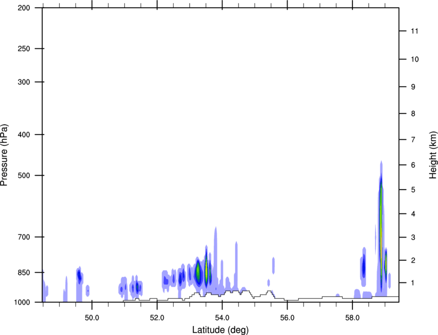Click the 2 km height label
Screen dimensions: 438x335
point(413,260)
